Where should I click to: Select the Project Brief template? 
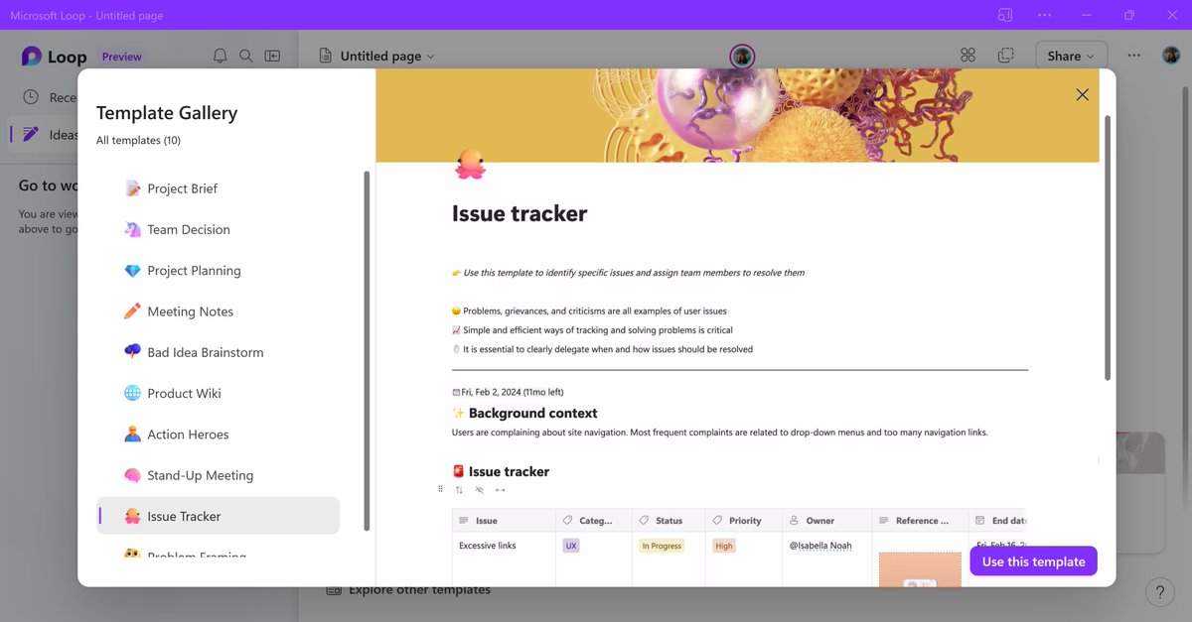coord(218,188)
